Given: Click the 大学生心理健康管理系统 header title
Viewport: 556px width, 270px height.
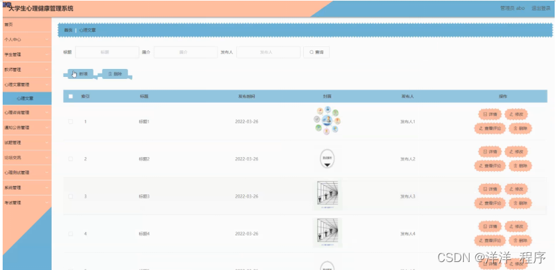Looking at the screenshot, I should 41,9.
